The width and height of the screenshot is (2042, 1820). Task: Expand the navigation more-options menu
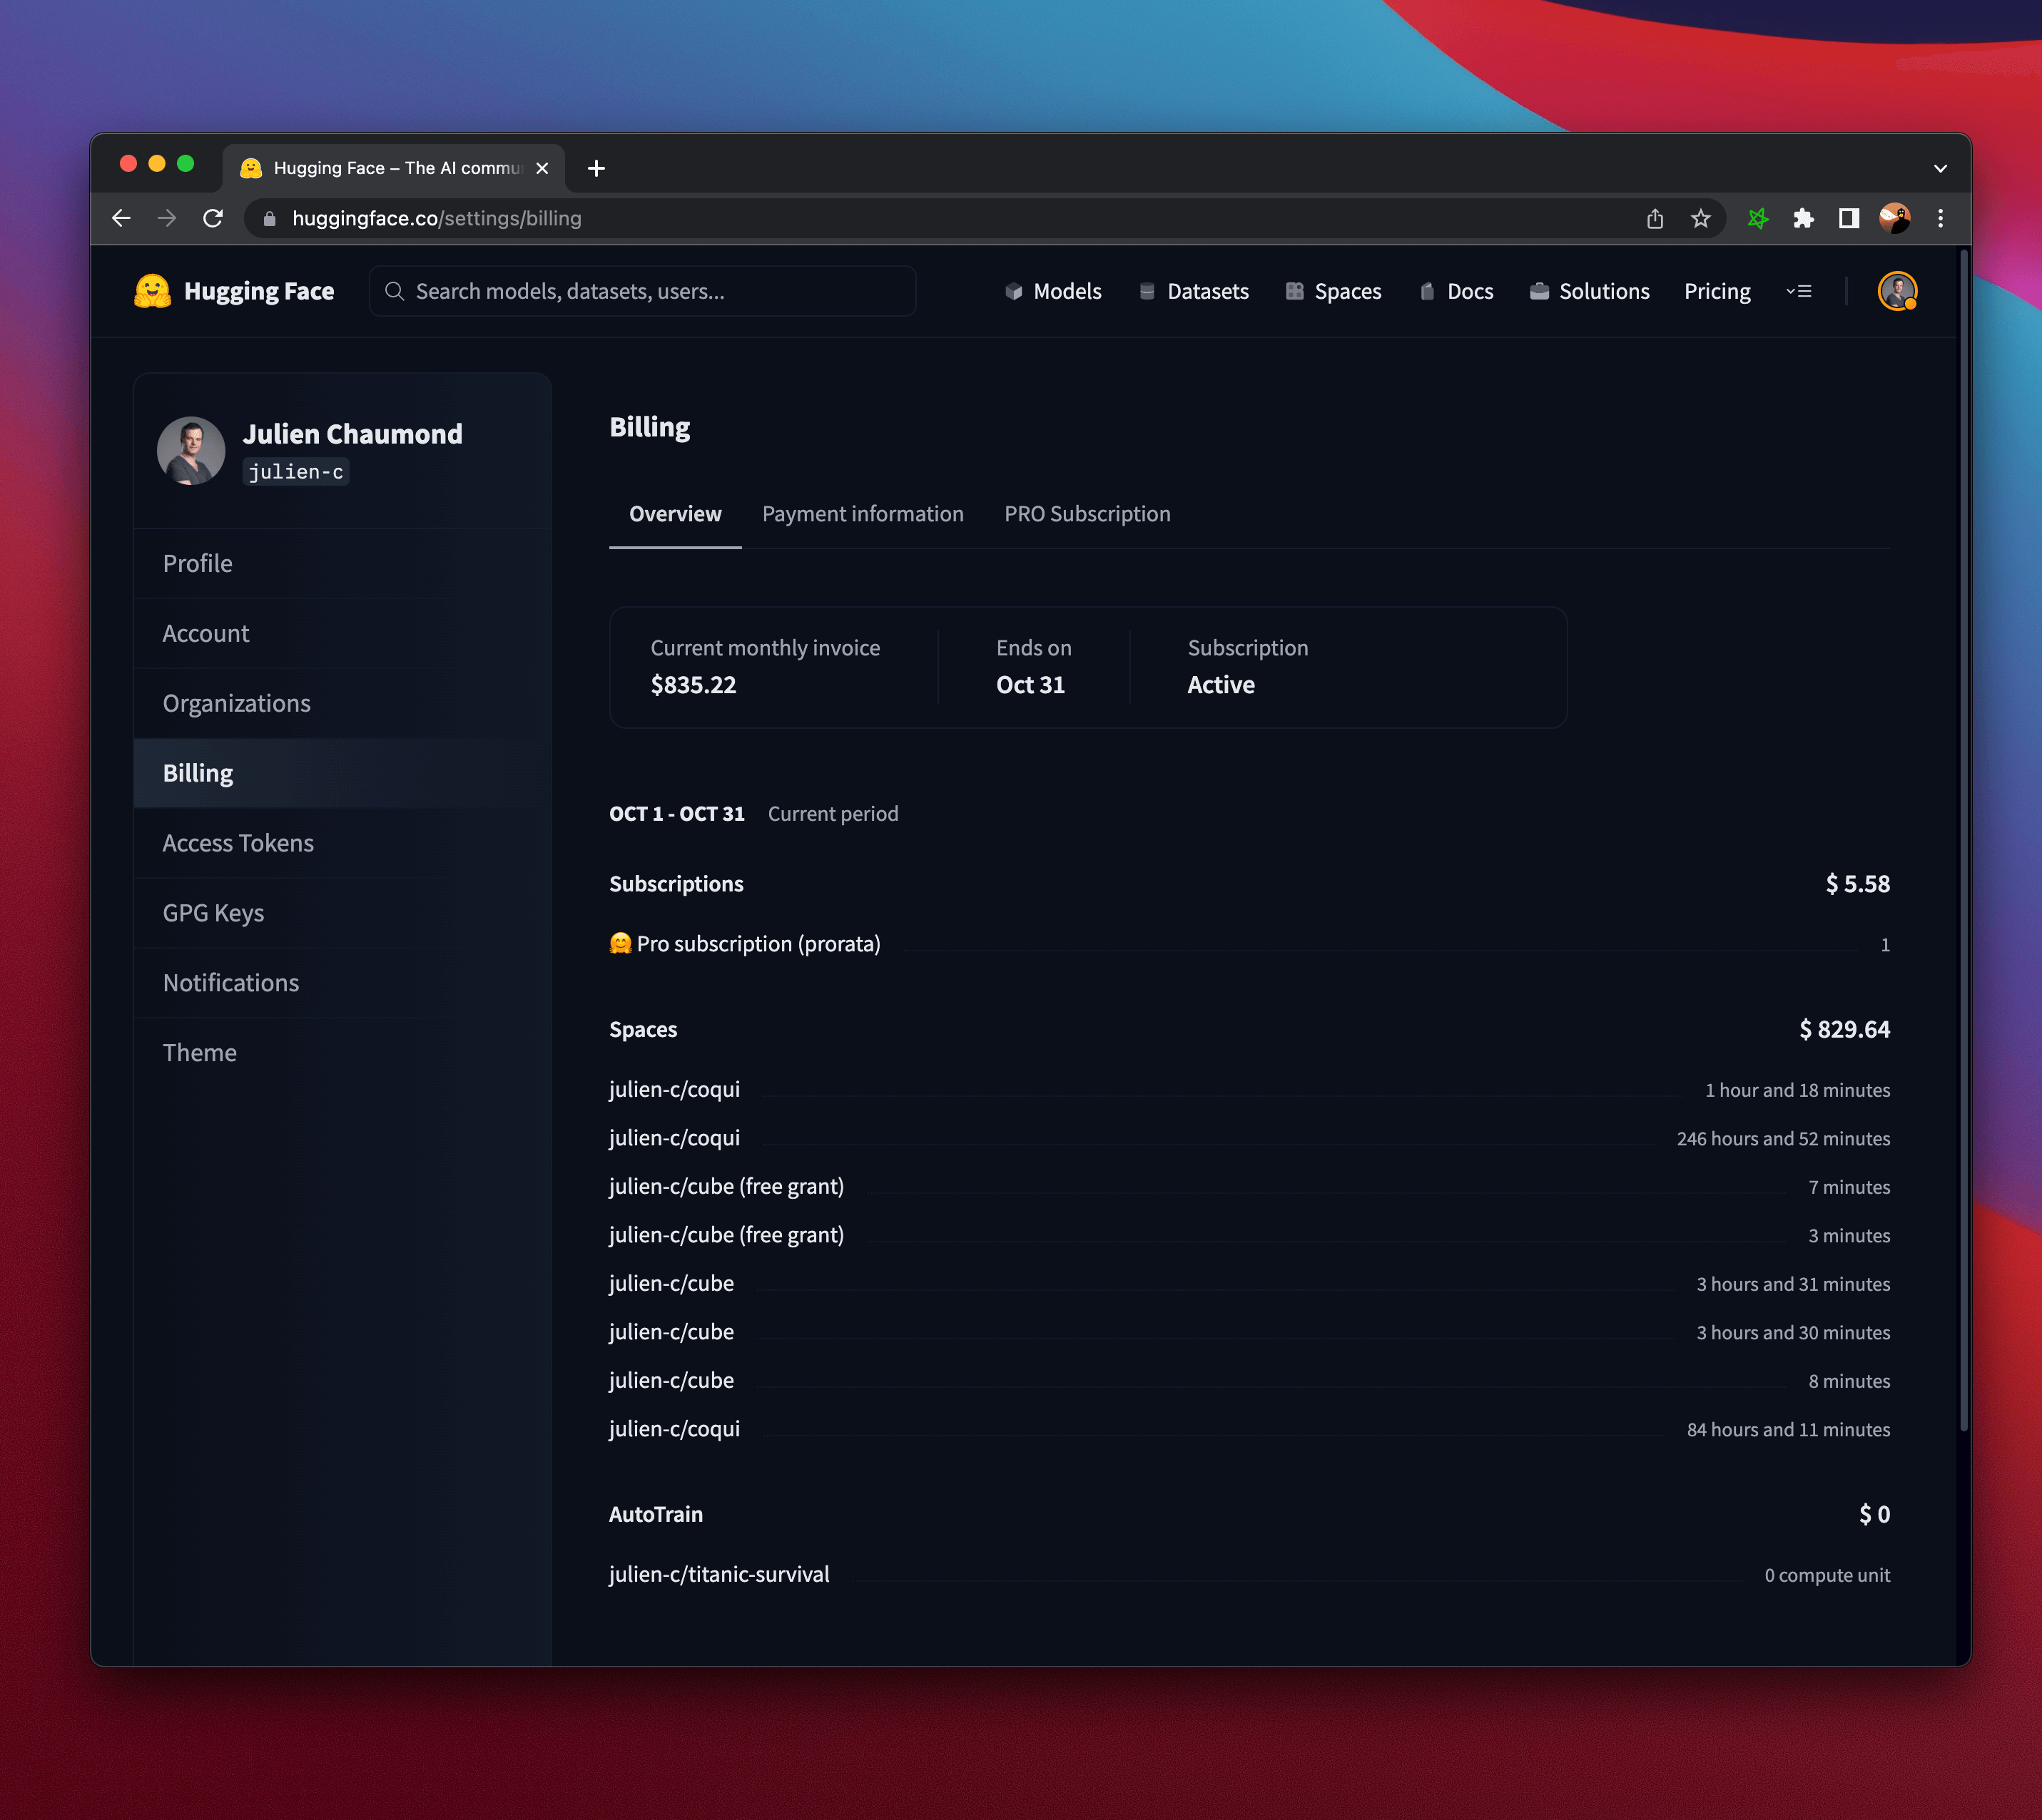[1799, 291]
